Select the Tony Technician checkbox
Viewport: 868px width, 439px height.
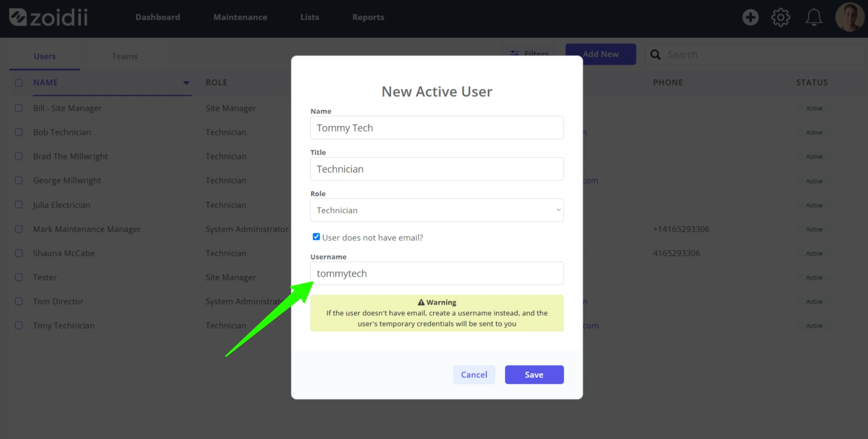click(x=19, y=326)
